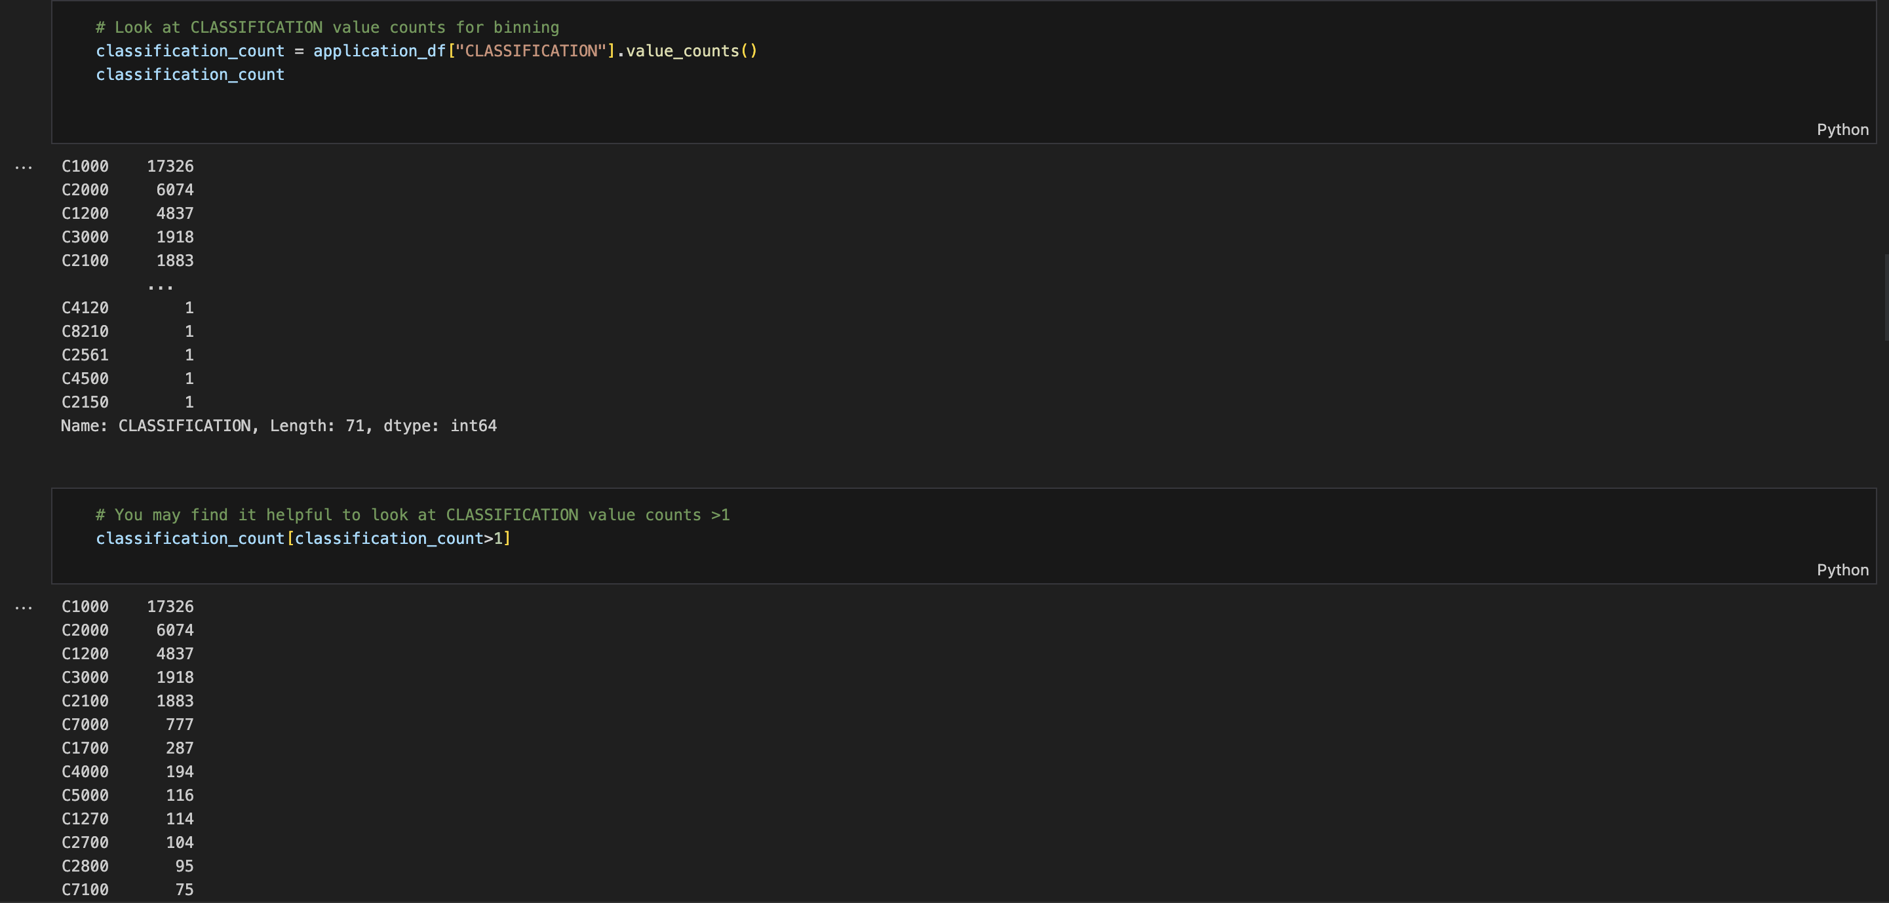Open more actions for second cell output
The width and height of the screenshot is (1889, 903).
tap(24, 607)
